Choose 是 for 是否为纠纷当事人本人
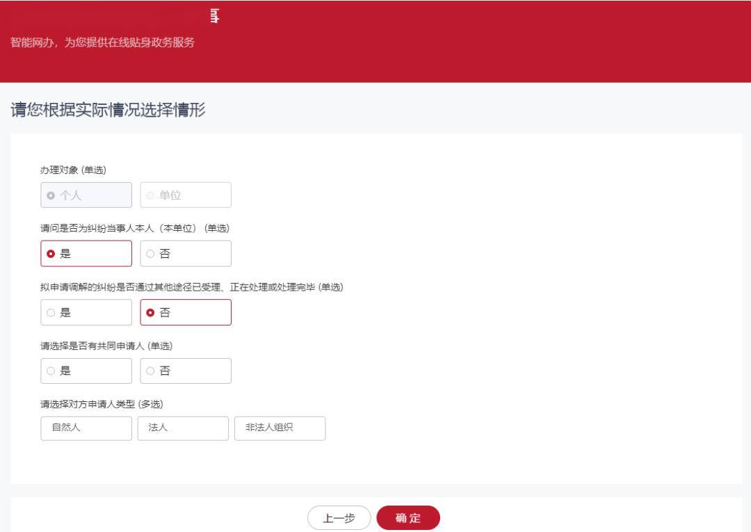The height and width of the screenshot is (532, 751). [x=86, y=253]
